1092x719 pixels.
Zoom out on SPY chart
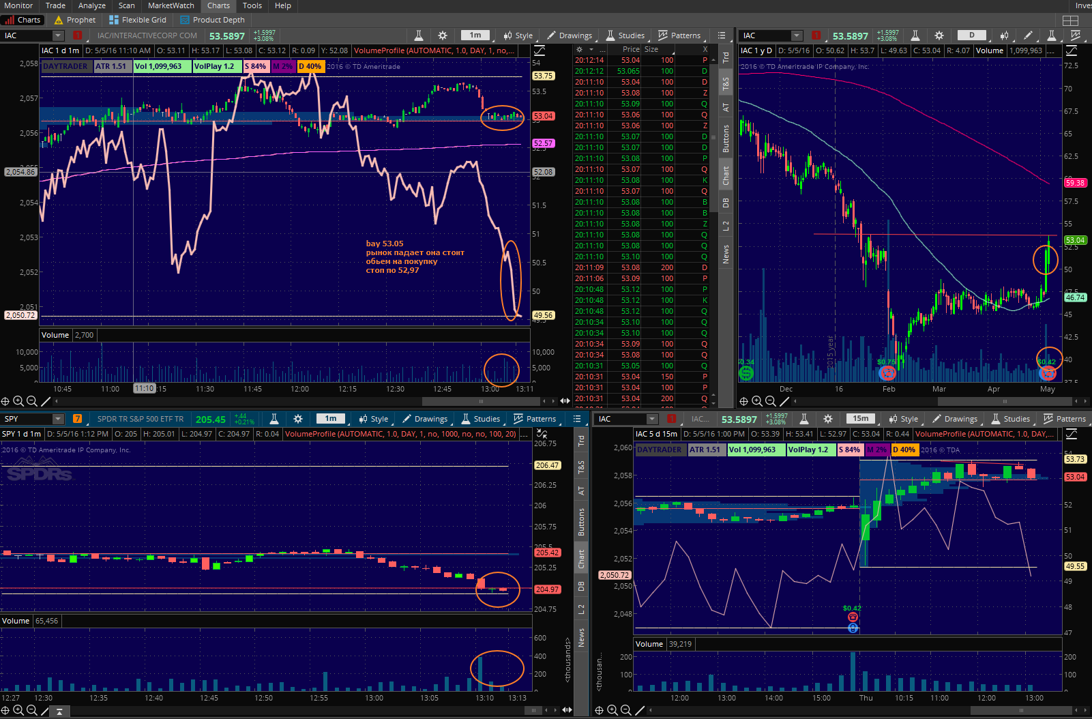[x=31, y=710]
